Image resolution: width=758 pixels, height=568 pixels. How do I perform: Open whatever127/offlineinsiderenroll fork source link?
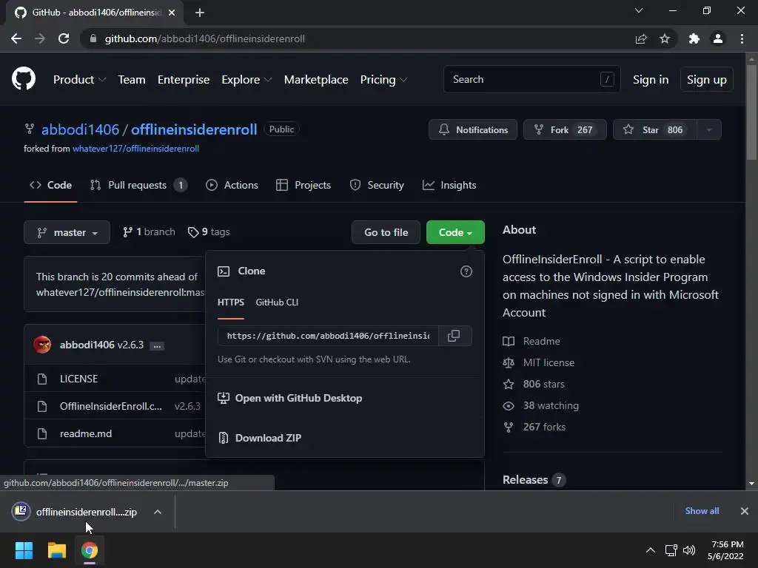pyautogui.click(x=136, y=149)
